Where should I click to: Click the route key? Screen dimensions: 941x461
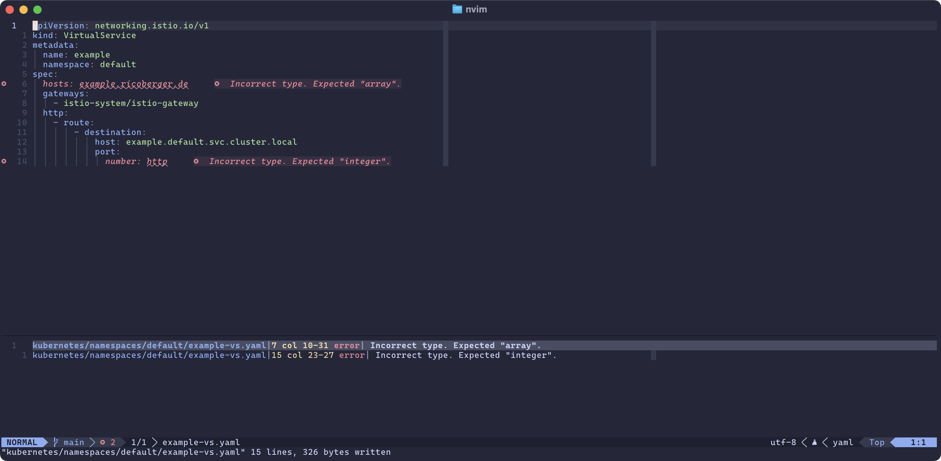76,123
